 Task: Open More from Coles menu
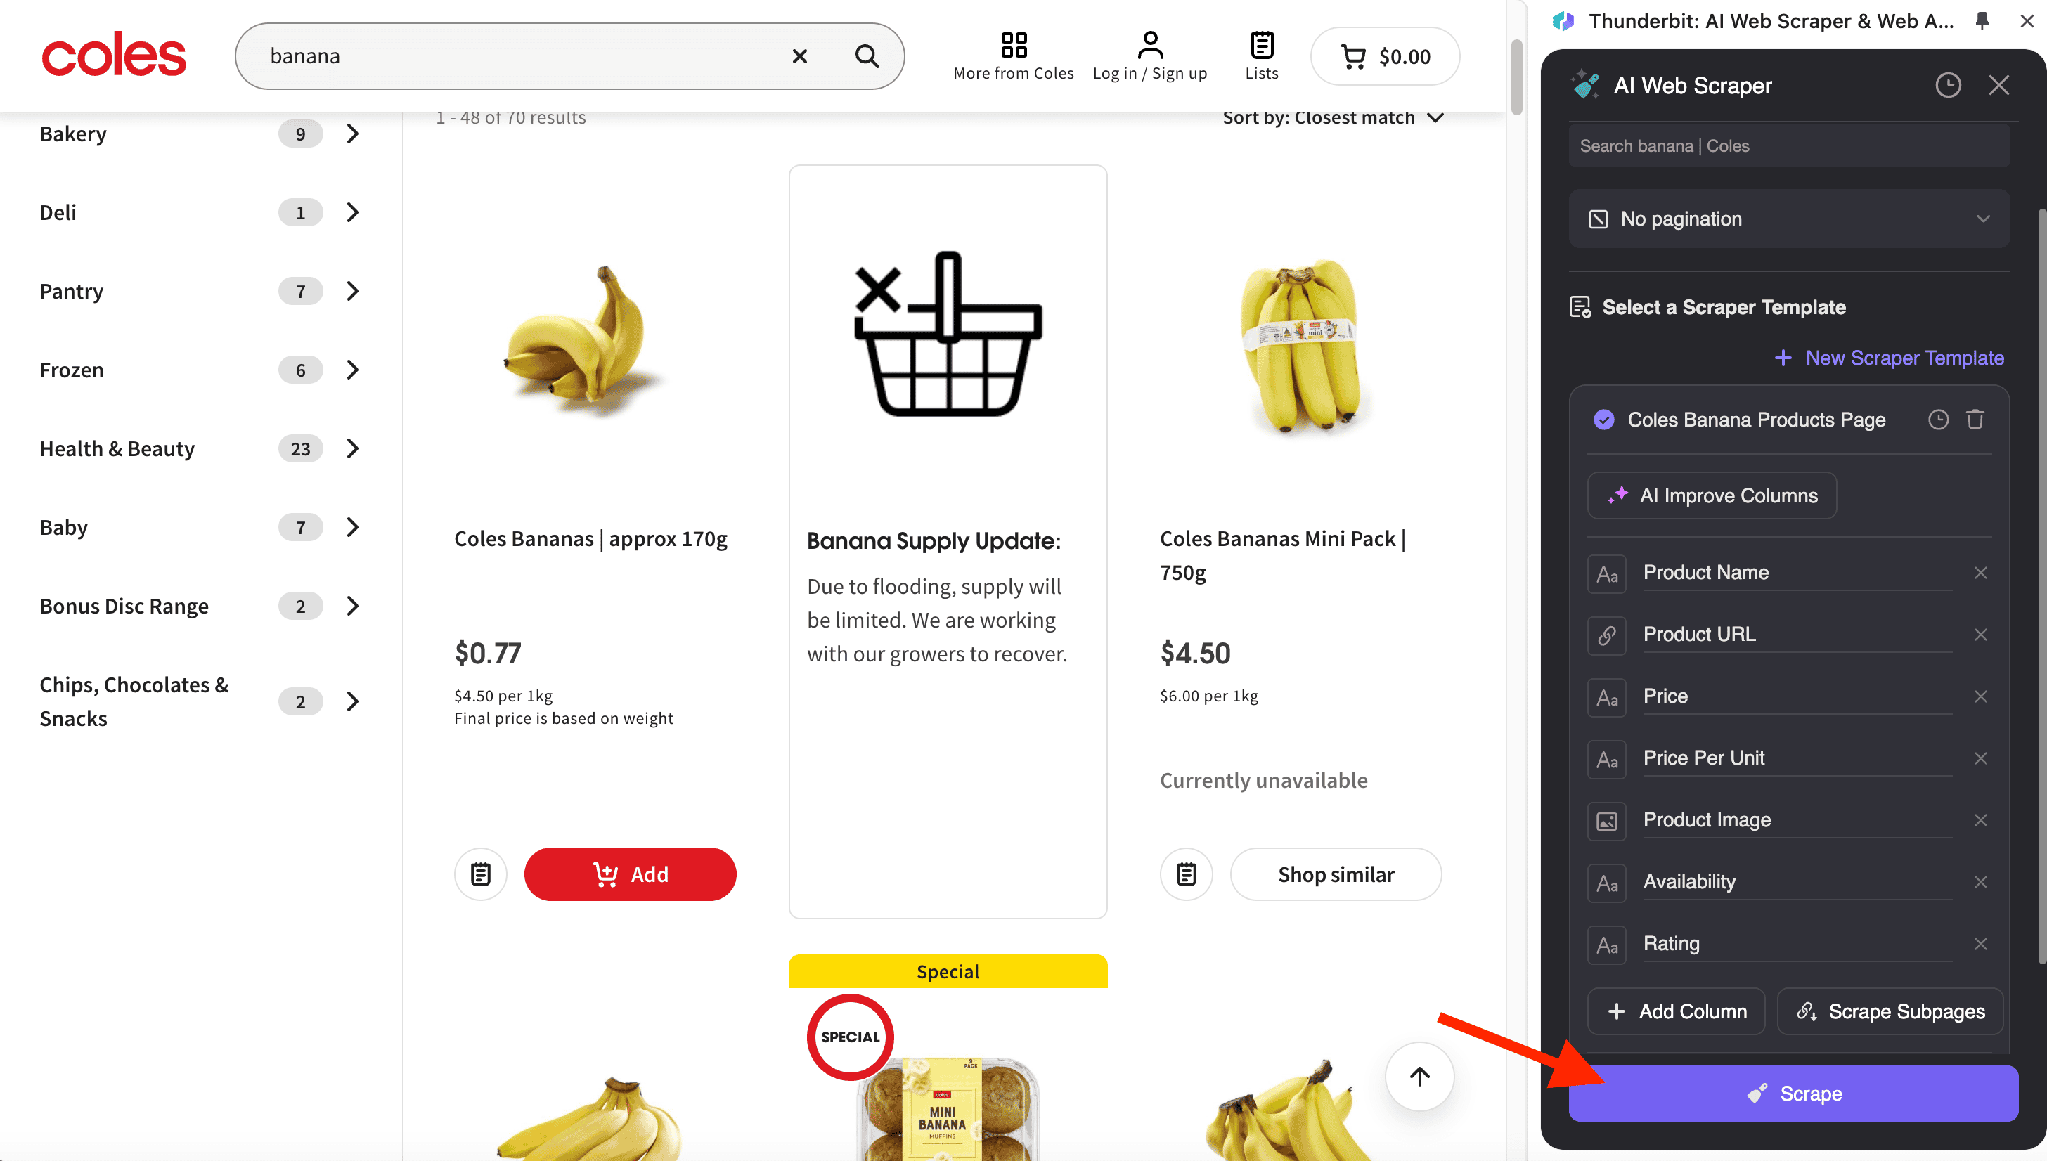(x=1013, y=56)
